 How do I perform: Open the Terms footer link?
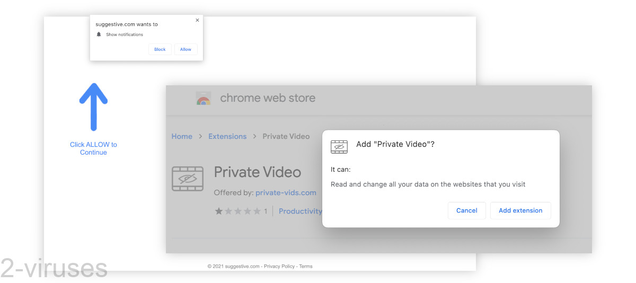306,267
